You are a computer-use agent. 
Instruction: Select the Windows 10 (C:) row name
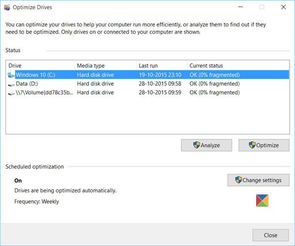point(35,75)
